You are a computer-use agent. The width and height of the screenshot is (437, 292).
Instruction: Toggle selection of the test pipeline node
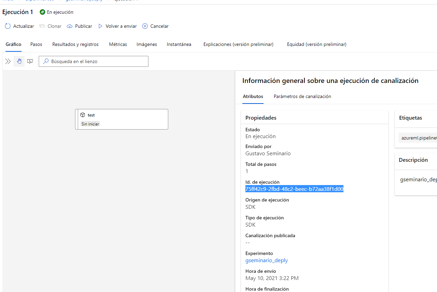click(x=121, y=119)
